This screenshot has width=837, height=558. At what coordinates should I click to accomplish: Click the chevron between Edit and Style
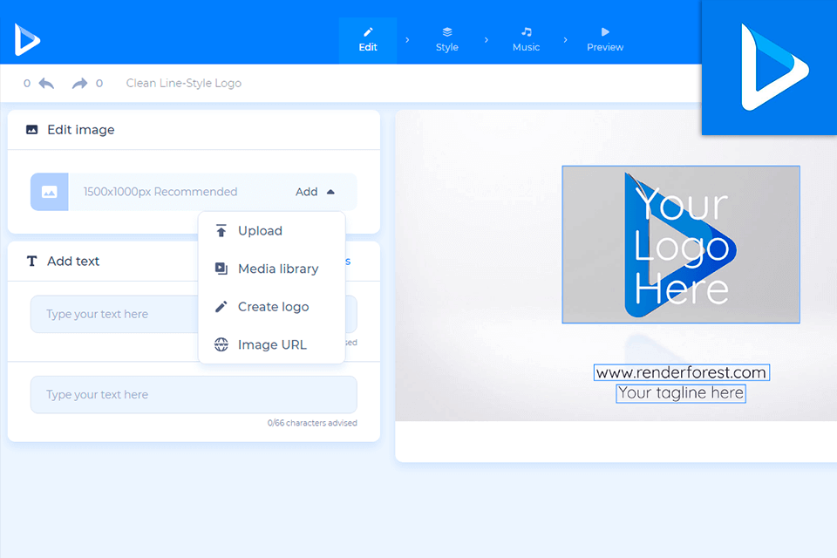click(x=407, y=40)
